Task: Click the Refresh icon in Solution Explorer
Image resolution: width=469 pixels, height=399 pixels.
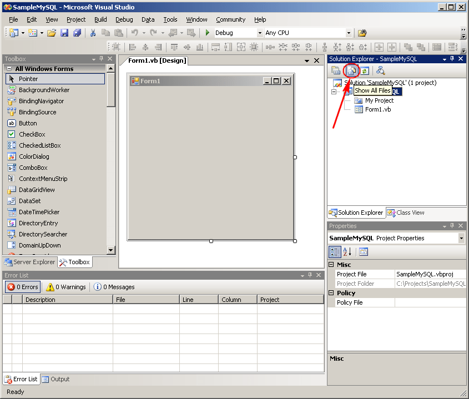Action: click(x=365, y=70)
